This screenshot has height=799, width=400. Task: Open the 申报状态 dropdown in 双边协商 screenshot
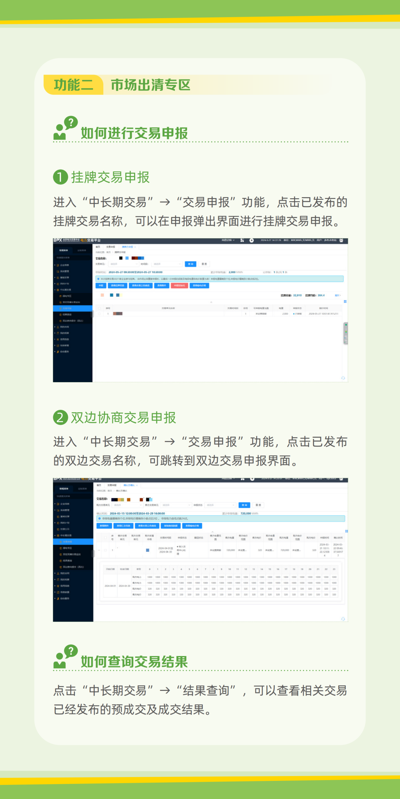220,505
